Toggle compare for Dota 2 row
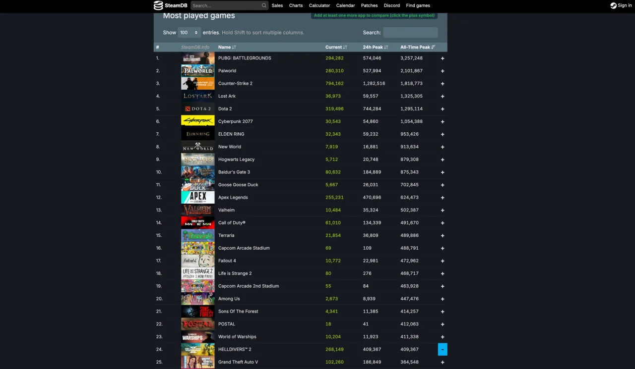This screenshot has width=635, height=369. (443, 109)
